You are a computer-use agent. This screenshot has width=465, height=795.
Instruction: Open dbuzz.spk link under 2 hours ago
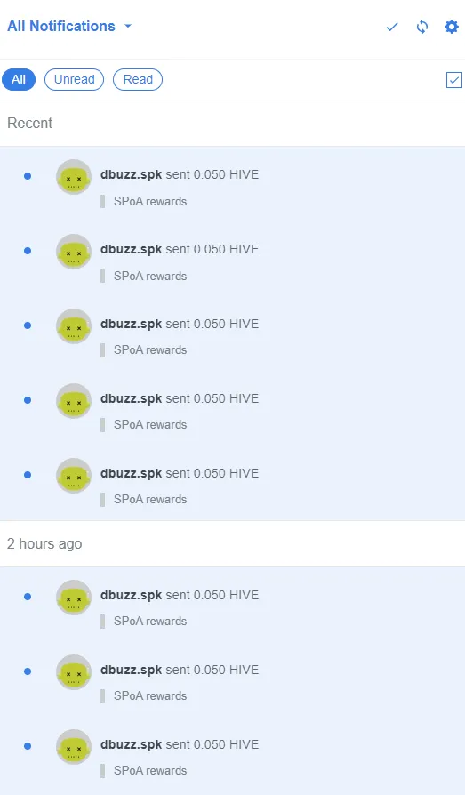(x=131, y=595)
